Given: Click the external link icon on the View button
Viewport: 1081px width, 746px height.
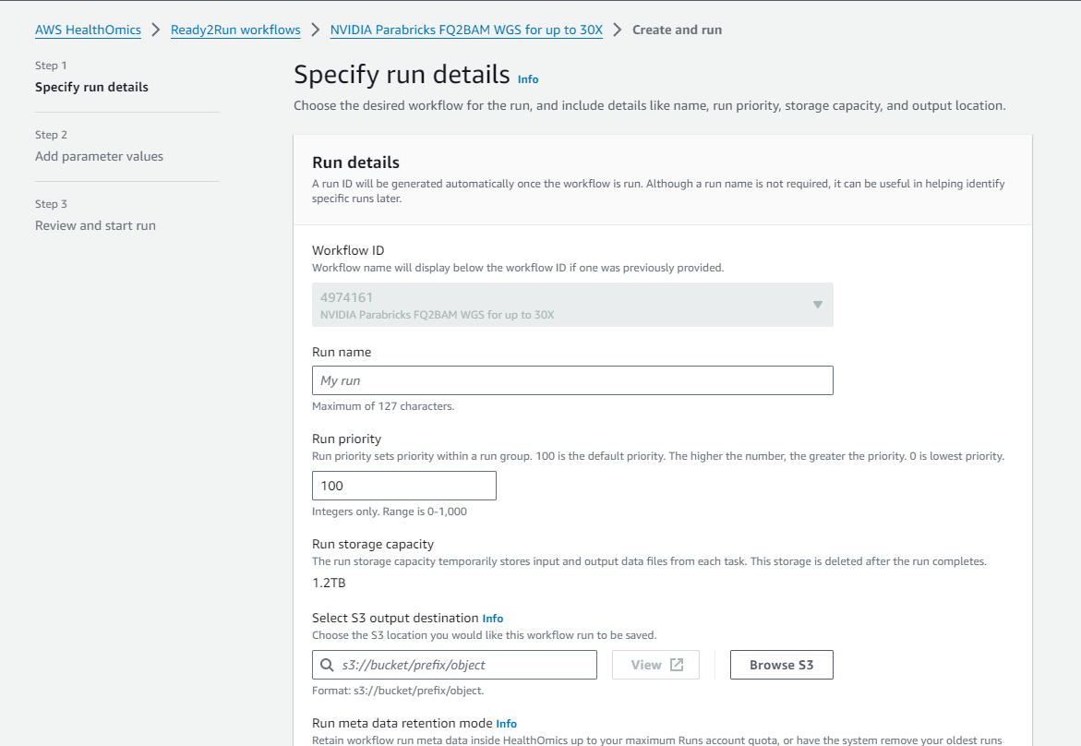Looking at the screenshot, I should tap(677, 665).
